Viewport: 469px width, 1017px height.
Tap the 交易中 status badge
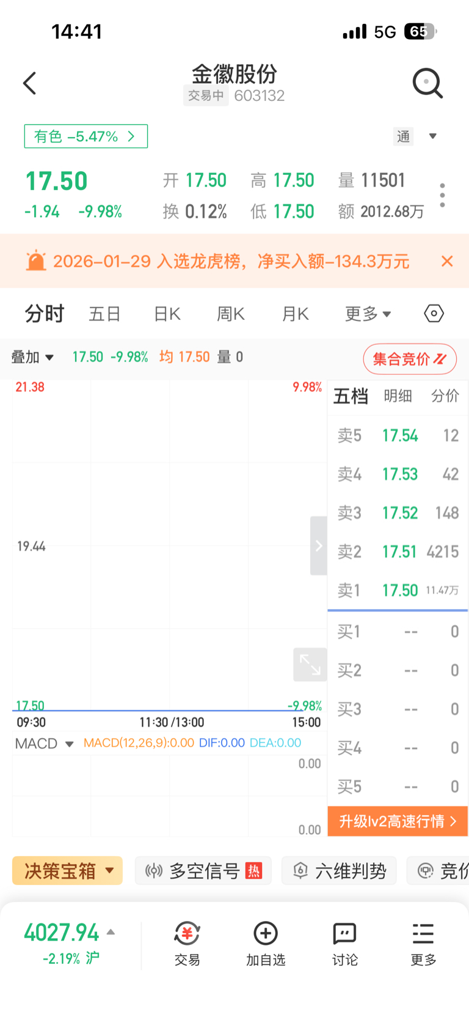coord(206,96)
